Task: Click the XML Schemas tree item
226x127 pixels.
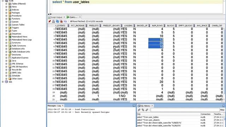Action: click(17, 64)
